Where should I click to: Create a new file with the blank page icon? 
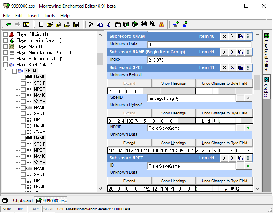click(41, 24)
